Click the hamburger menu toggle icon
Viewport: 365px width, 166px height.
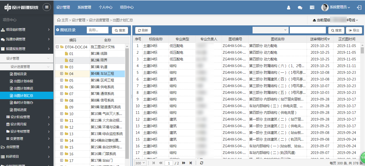(47, 7)
